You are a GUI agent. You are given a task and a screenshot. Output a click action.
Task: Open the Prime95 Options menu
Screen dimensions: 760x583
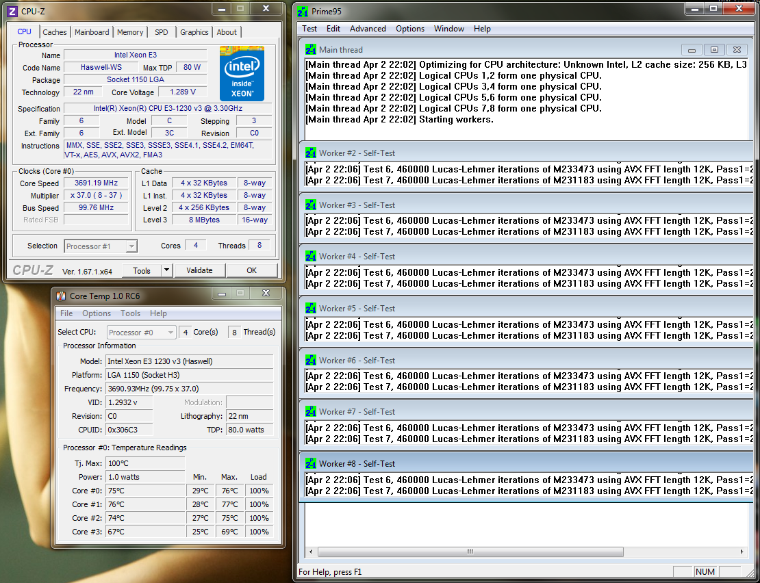(x=410, y=29)
